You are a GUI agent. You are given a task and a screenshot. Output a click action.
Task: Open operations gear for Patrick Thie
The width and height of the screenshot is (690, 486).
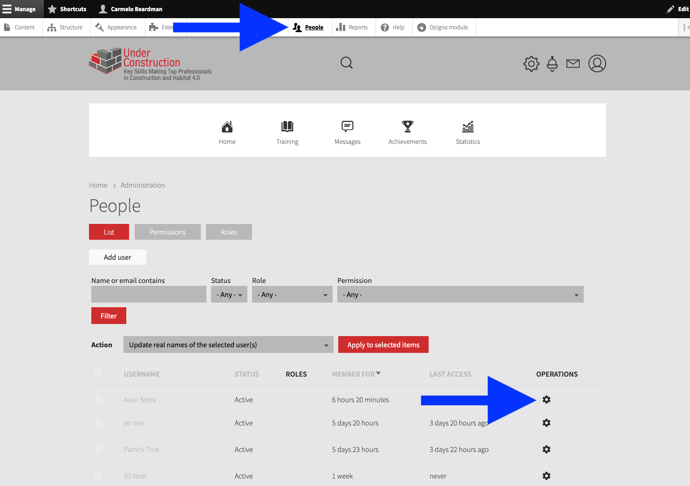(547, 449)
